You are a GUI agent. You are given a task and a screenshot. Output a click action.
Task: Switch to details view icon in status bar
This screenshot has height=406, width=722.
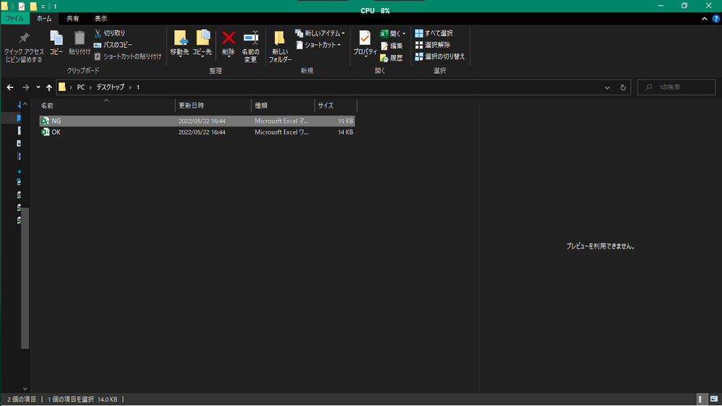tap(700, 399)
